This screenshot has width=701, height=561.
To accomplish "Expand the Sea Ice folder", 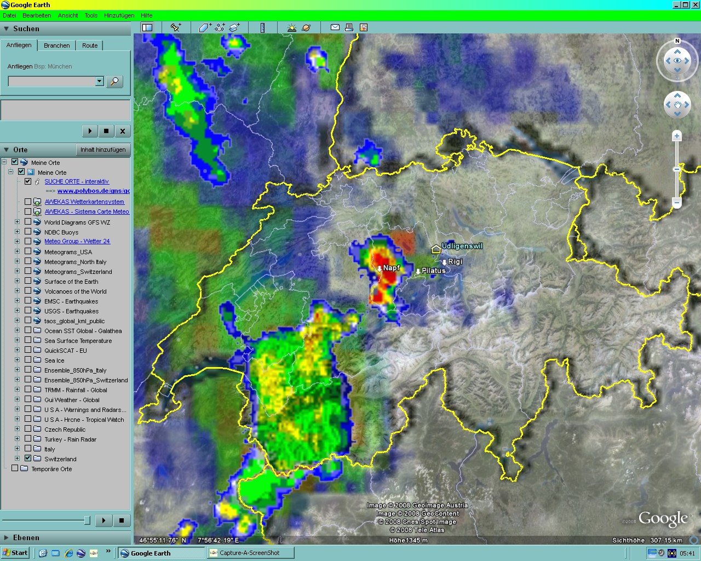I will click(x=17, y=360).
